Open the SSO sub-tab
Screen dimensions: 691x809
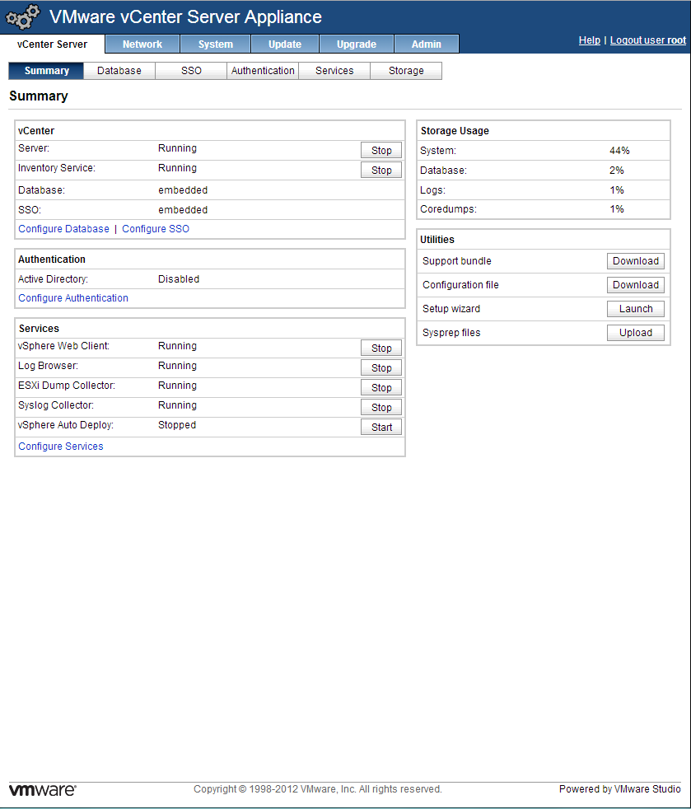click(x=191, y=71)
